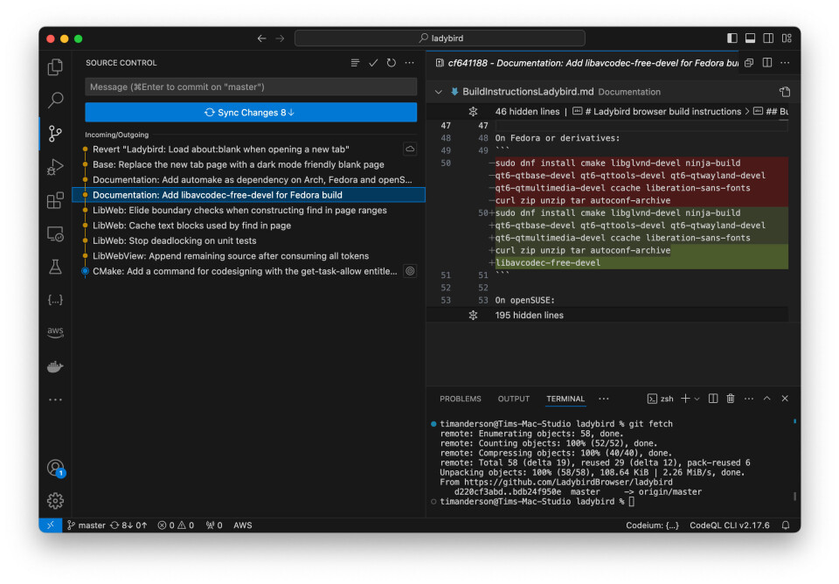Image resolution: width=839 pixels, height=584 pixels.
Task: Click the origin/master cloud icon on Revert commit
Action: [410, 149]
